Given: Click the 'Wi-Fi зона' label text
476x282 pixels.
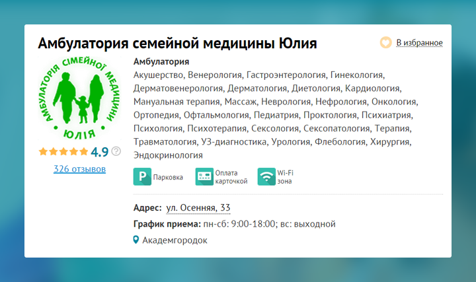Looking at the screenshot, I should pyautogui.click(x=286, y=177).
